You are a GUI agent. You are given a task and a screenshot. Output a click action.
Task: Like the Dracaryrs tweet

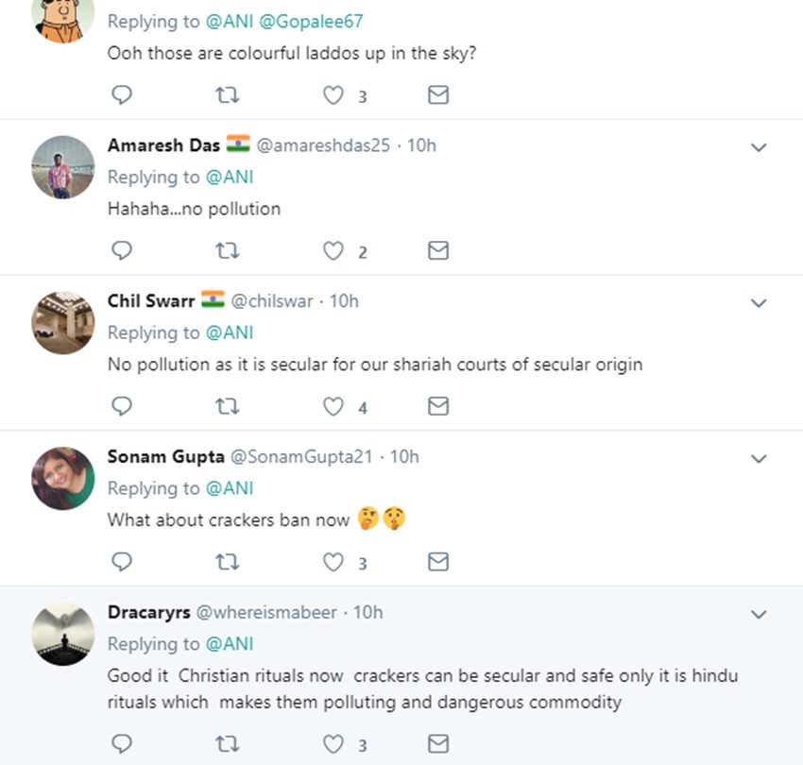[x=333, y=743]
